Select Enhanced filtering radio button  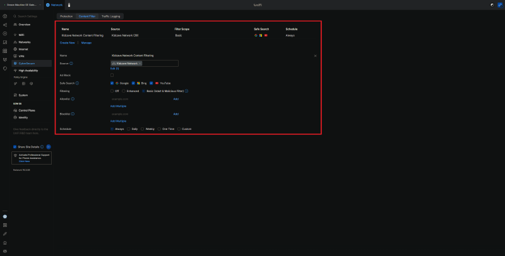pyautogui.click(x=124, y=91)
